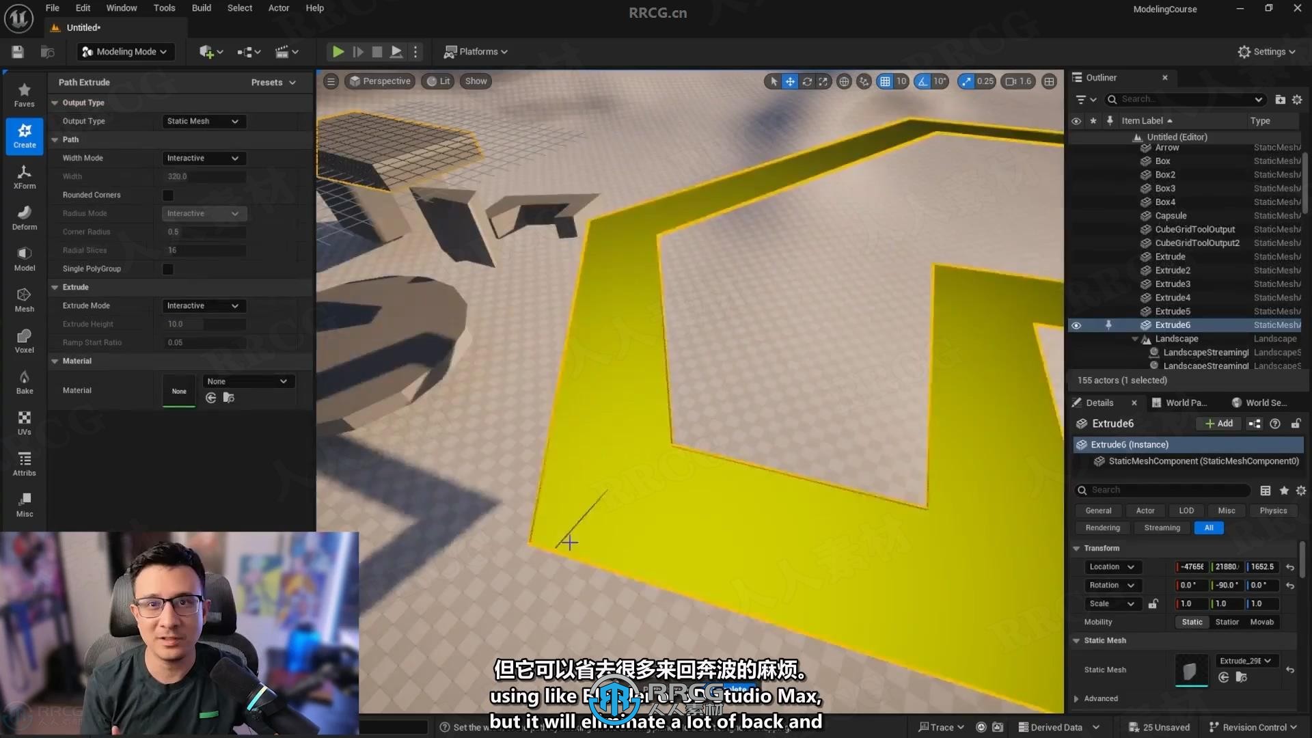Open the Output Type Static Mesh dropdown
The height and width of the screenshot is (738, 1312).
point(203,121)
